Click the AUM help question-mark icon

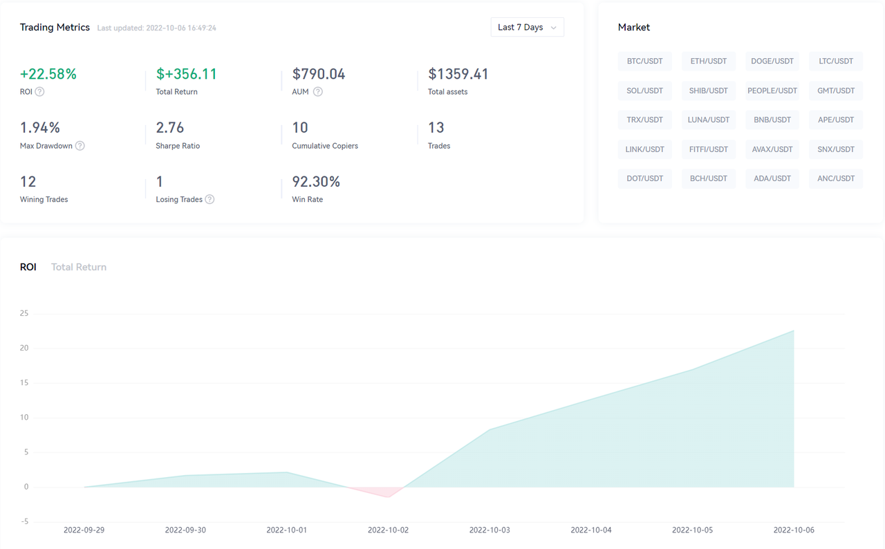tap(318, 92)
